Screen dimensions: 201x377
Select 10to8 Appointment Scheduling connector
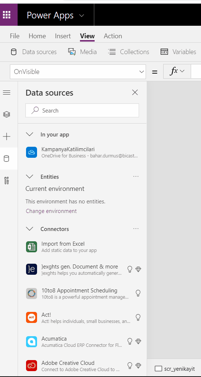(82, 294)
